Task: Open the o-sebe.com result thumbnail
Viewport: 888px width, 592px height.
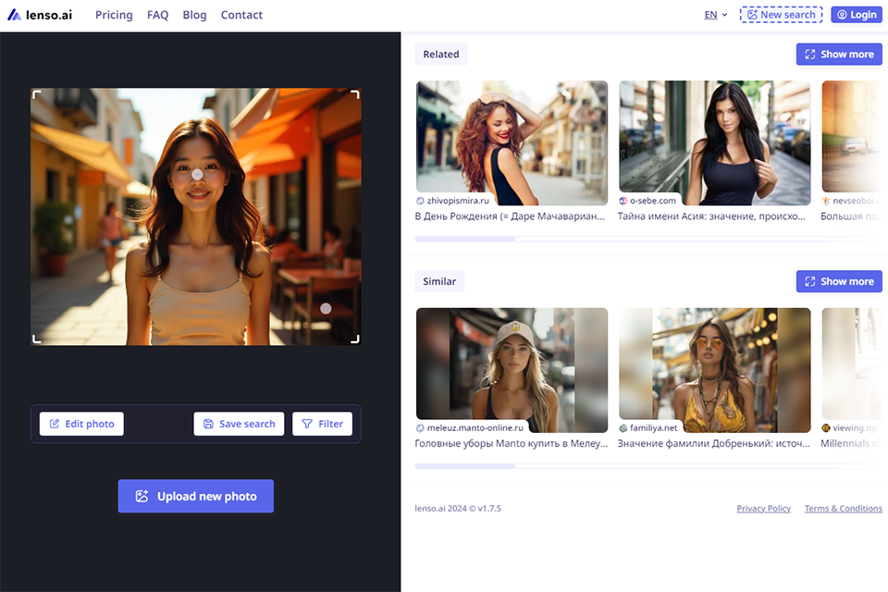Action: click(x=715, y=142)
